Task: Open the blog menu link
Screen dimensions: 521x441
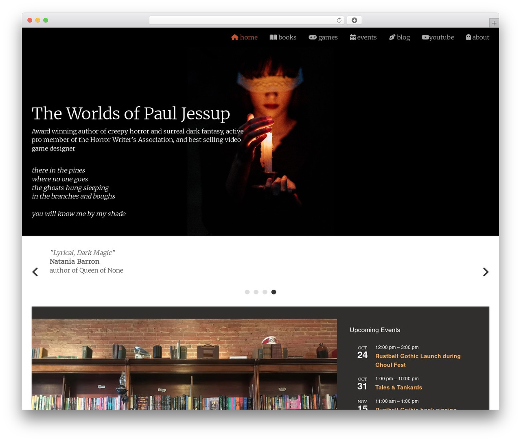Action: (x=399, y=37)
